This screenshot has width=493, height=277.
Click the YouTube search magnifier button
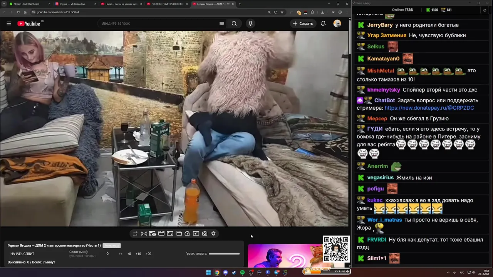(x=234, y=23)
